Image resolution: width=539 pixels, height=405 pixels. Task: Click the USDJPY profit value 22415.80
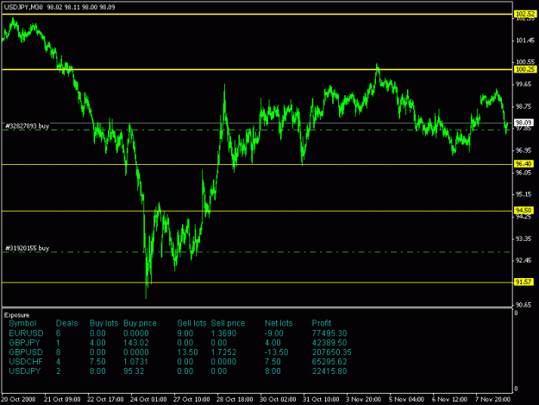point(329,371)
